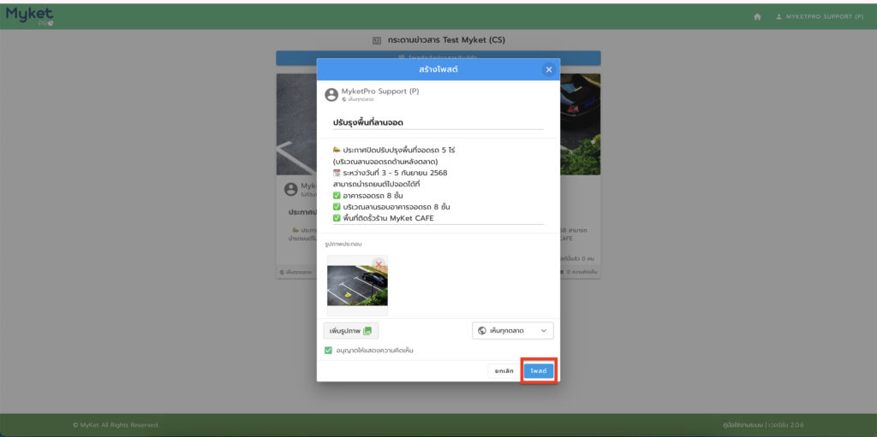Uncheck อนุญาตให้แสดงความคิดเห็น checkbox
877x437 pixels.
click(328, 351)
